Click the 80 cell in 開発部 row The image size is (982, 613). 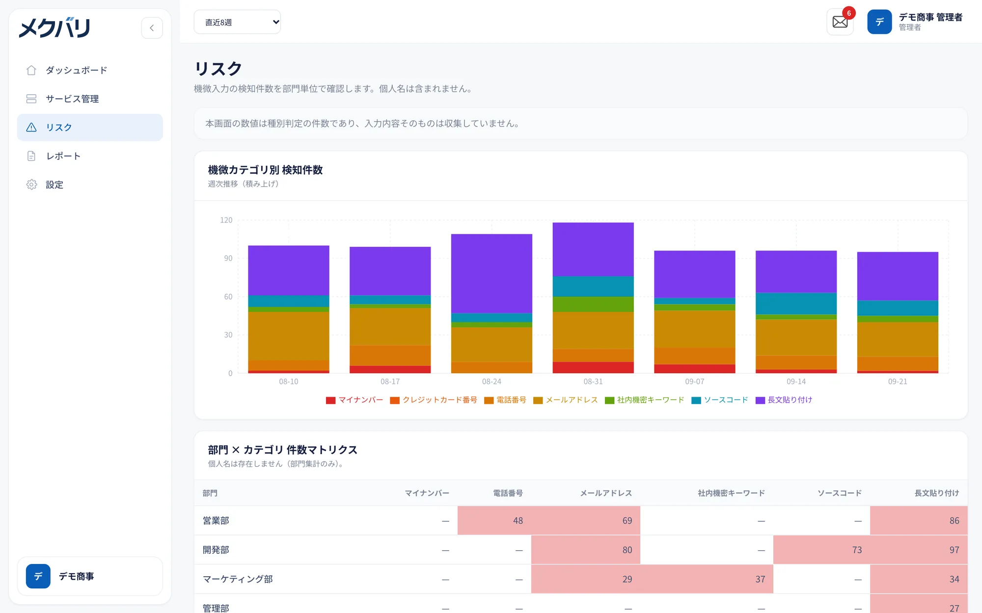tap(586, 550)
